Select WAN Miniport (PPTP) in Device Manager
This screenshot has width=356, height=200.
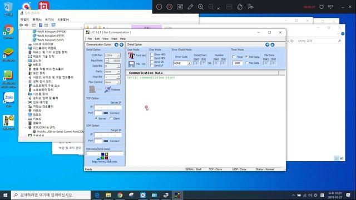click(51, 36)
